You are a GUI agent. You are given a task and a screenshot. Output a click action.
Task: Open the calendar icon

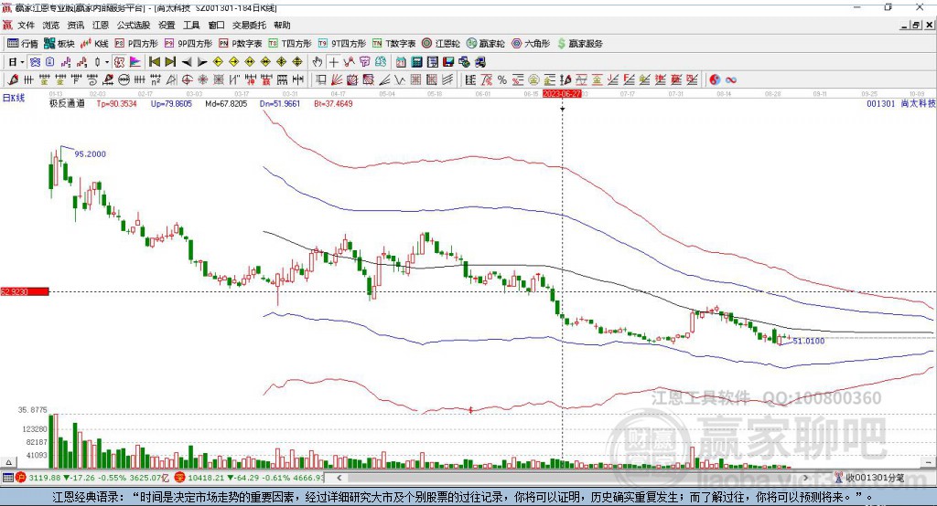[401, 62]
